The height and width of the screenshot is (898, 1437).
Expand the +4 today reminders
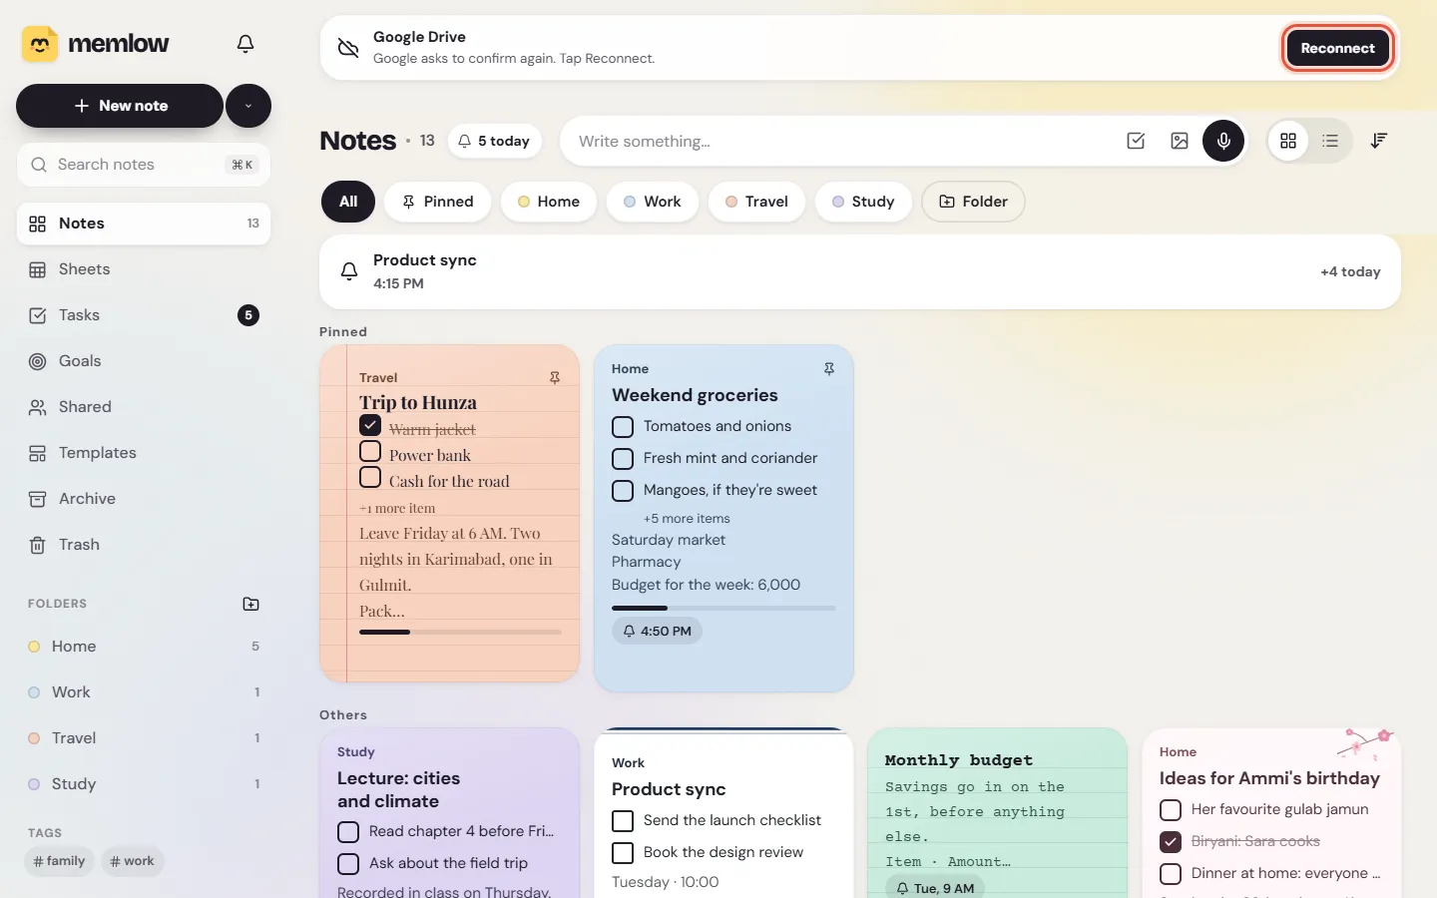(x=1350, y=271)
